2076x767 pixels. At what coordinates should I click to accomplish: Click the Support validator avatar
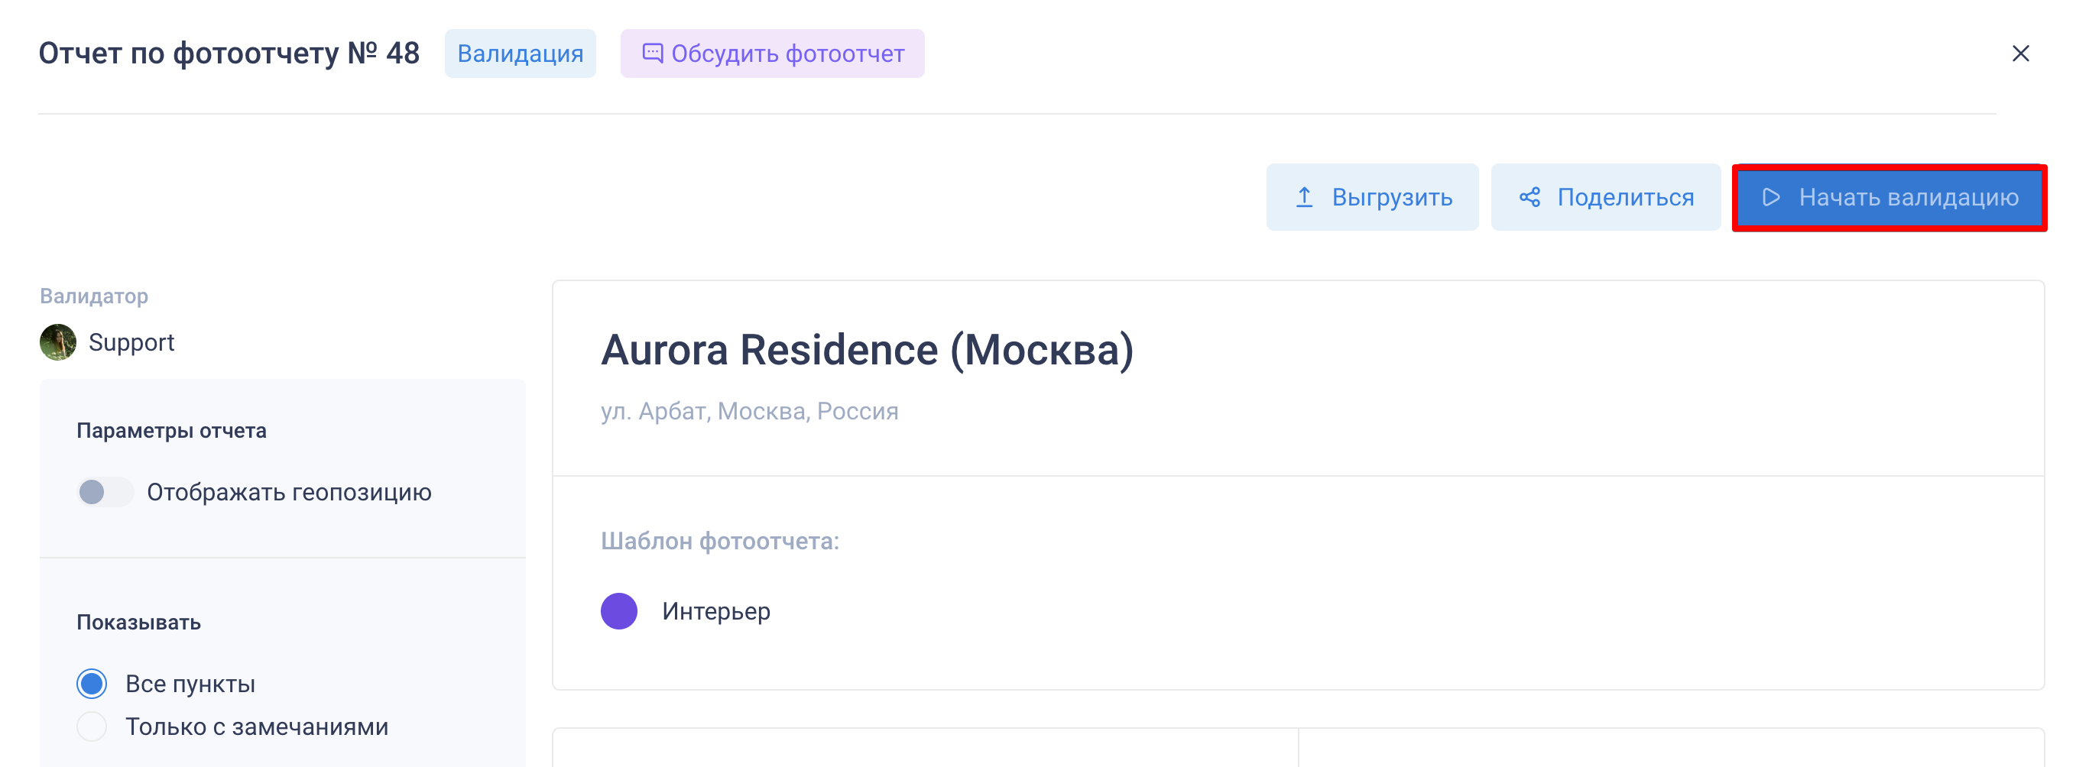(58, 342)
